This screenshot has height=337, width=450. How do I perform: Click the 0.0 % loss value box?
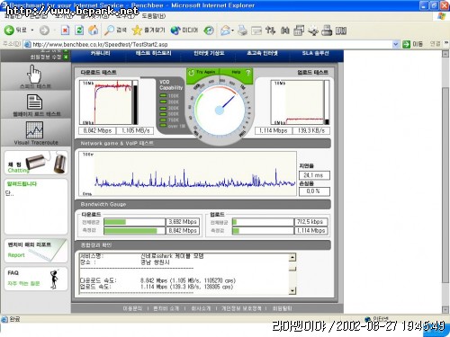tap(314, 191)
